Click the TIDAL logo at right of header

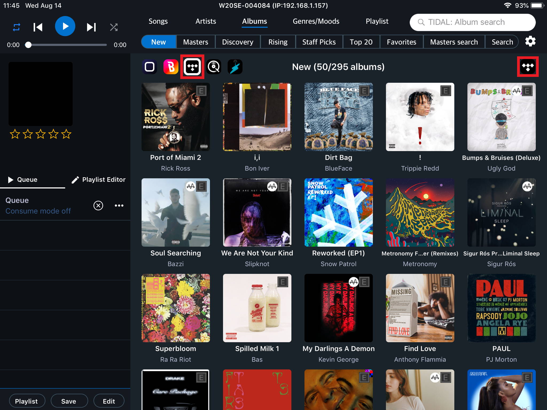[x=528, y=67]
